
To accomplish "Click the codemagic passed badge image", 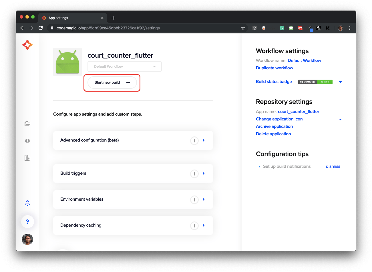I will tap(315, 82).
